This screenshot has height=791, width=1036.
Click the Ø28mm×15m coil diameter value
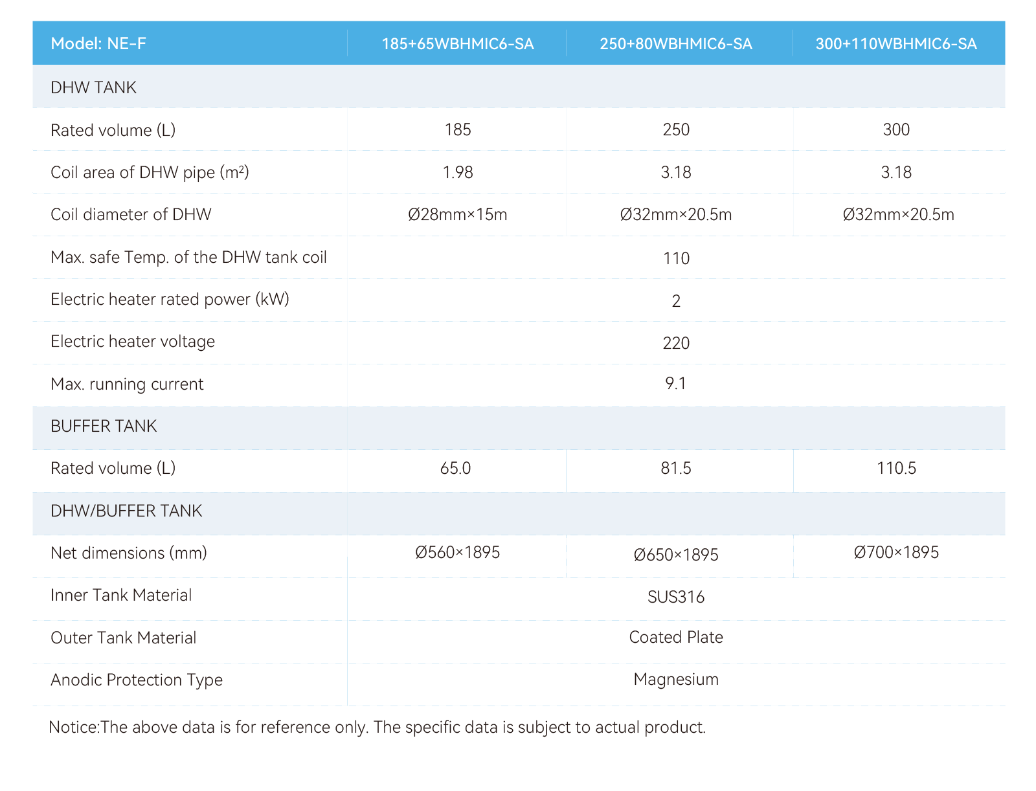tap(458, 214)
